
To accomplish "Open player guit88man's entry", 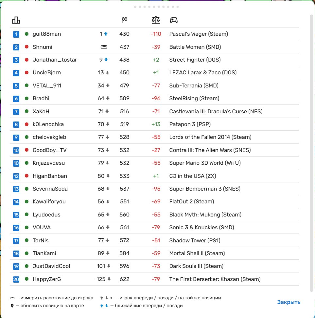I will [x=47, y=34].
